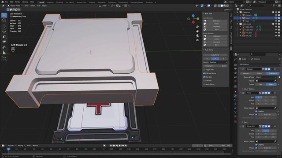Click Brush Boolean Slice button
Viewport: 282px width, 158px height.
[x=215, y=45]
